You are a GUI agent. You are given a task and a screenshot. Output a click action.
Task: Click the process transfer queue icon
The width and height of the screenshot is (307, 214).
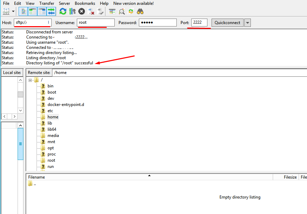pos(72,11)
